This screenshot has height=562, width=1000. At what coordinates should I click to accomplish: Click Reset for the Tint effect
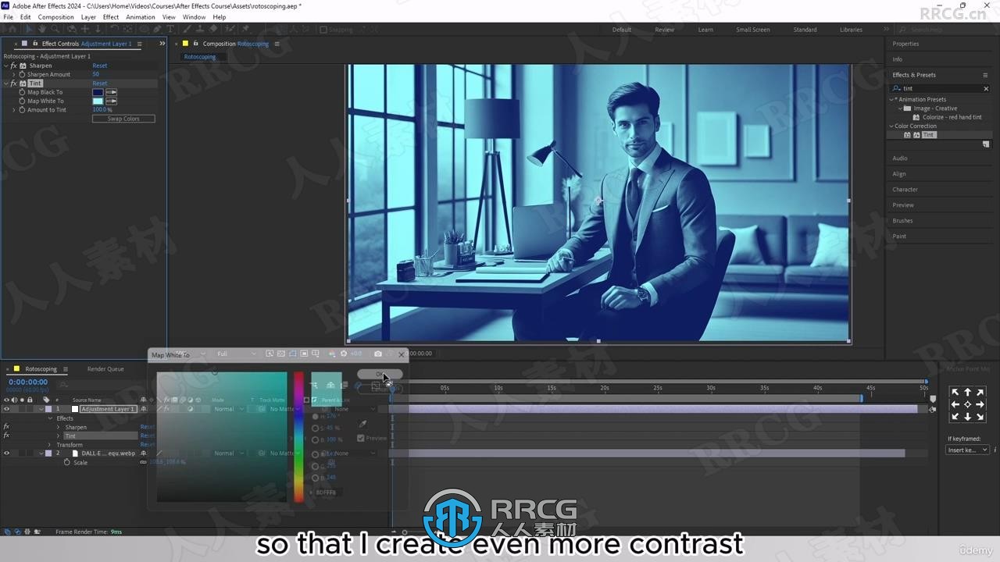[100, 84]
